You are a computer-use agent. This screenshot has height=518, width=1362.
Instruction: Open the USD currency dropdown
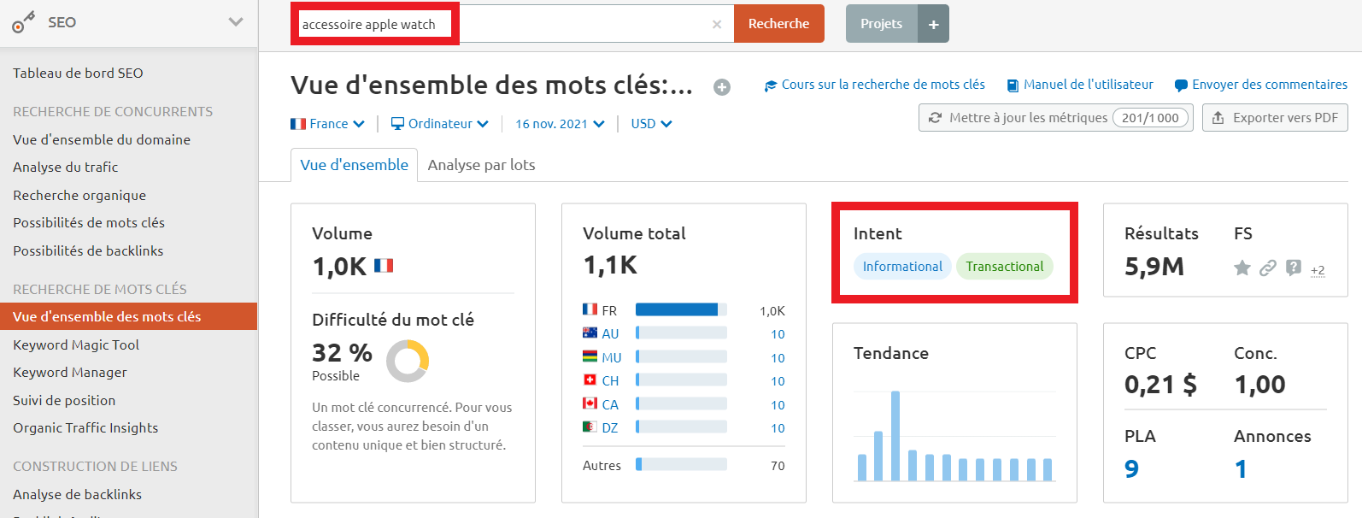coord(651,124)
